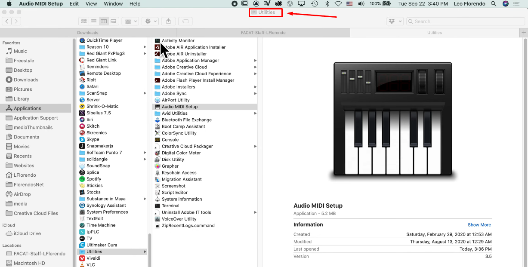Switch to list view mode
Viewport: 528px width, 267px height.
pos(94,21)
